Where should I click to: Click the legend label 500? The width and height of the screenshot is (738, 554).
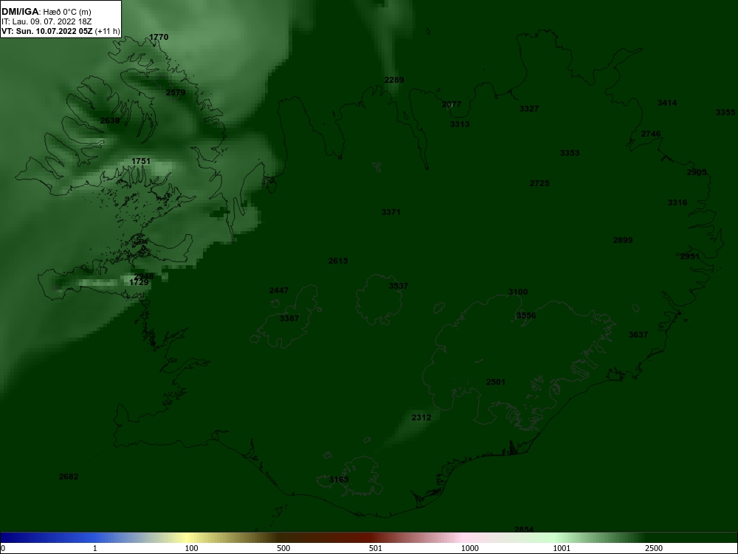click(283, 548)
